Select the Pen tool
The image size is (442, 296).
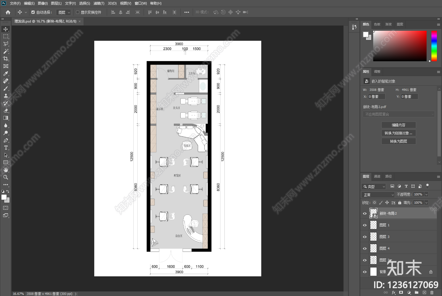point(6,140)
